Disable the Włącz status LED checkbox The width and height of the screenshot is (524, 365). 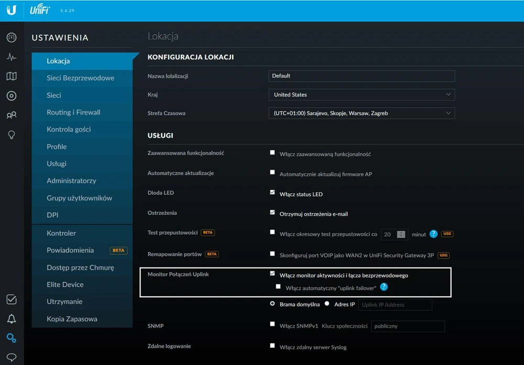[272, 193]
